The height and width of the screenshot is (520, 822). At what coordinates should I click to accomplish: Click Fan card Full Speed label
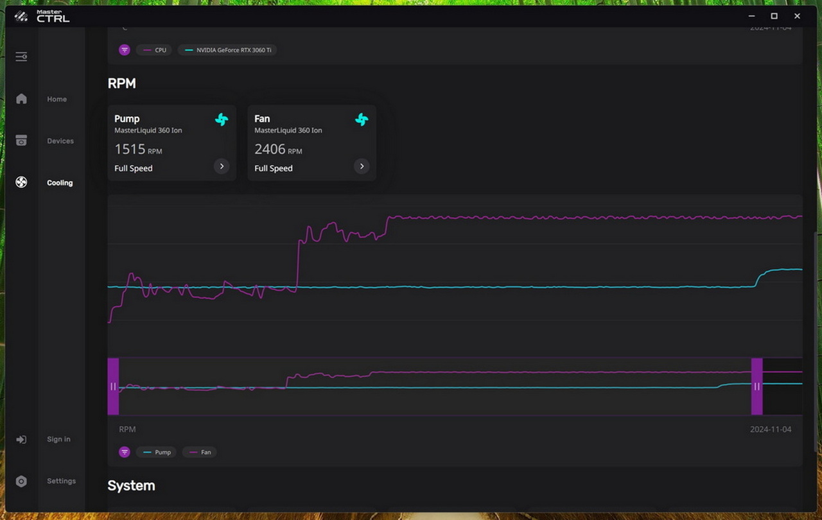pyautogui.click(x=274, y=168)
